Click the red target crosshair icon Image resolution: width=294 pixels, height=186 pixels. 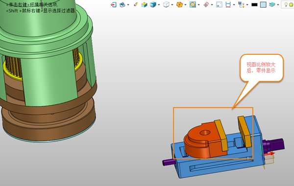tap(206, 5)
